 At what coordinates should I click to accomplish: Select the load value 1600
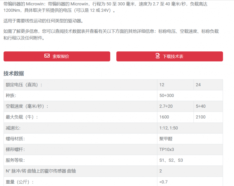[164, 117]
